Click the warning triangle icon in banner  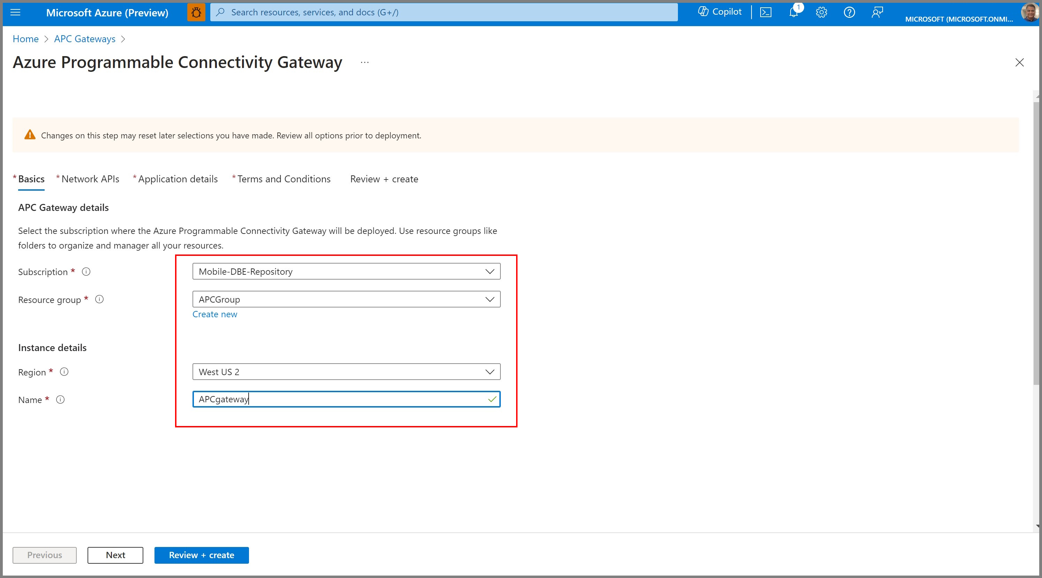(x=30, y=135)
